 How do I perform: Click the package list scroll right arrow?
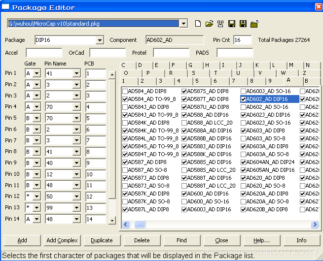tap(315, 224)
